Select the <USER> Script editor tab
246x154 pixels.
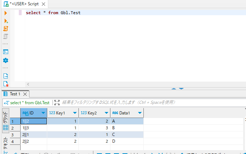[24, 4]
